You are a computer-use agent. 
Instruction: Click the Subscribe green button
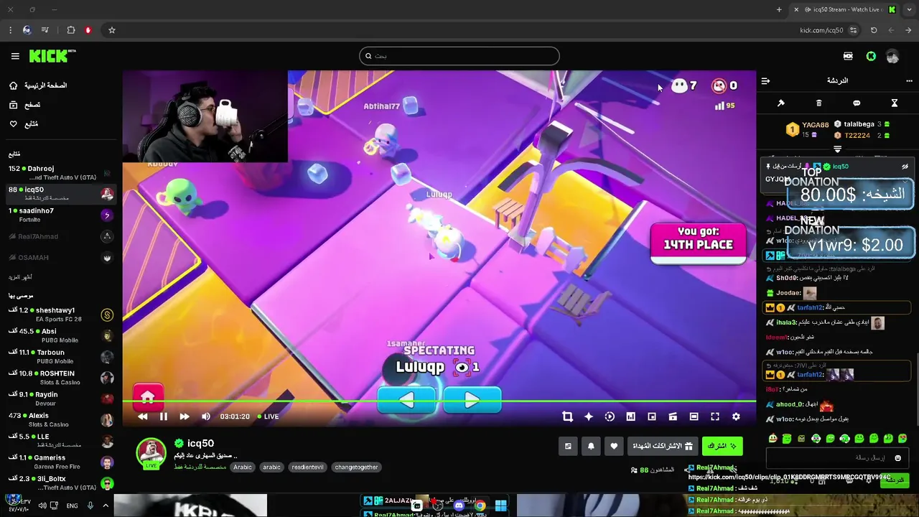[x=722, y=446]
